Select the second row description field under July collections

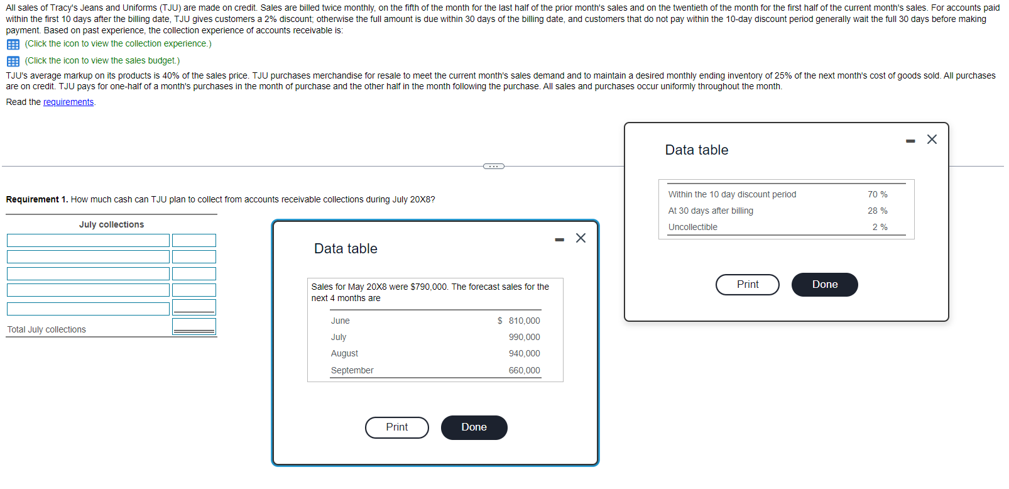(88, 257)
